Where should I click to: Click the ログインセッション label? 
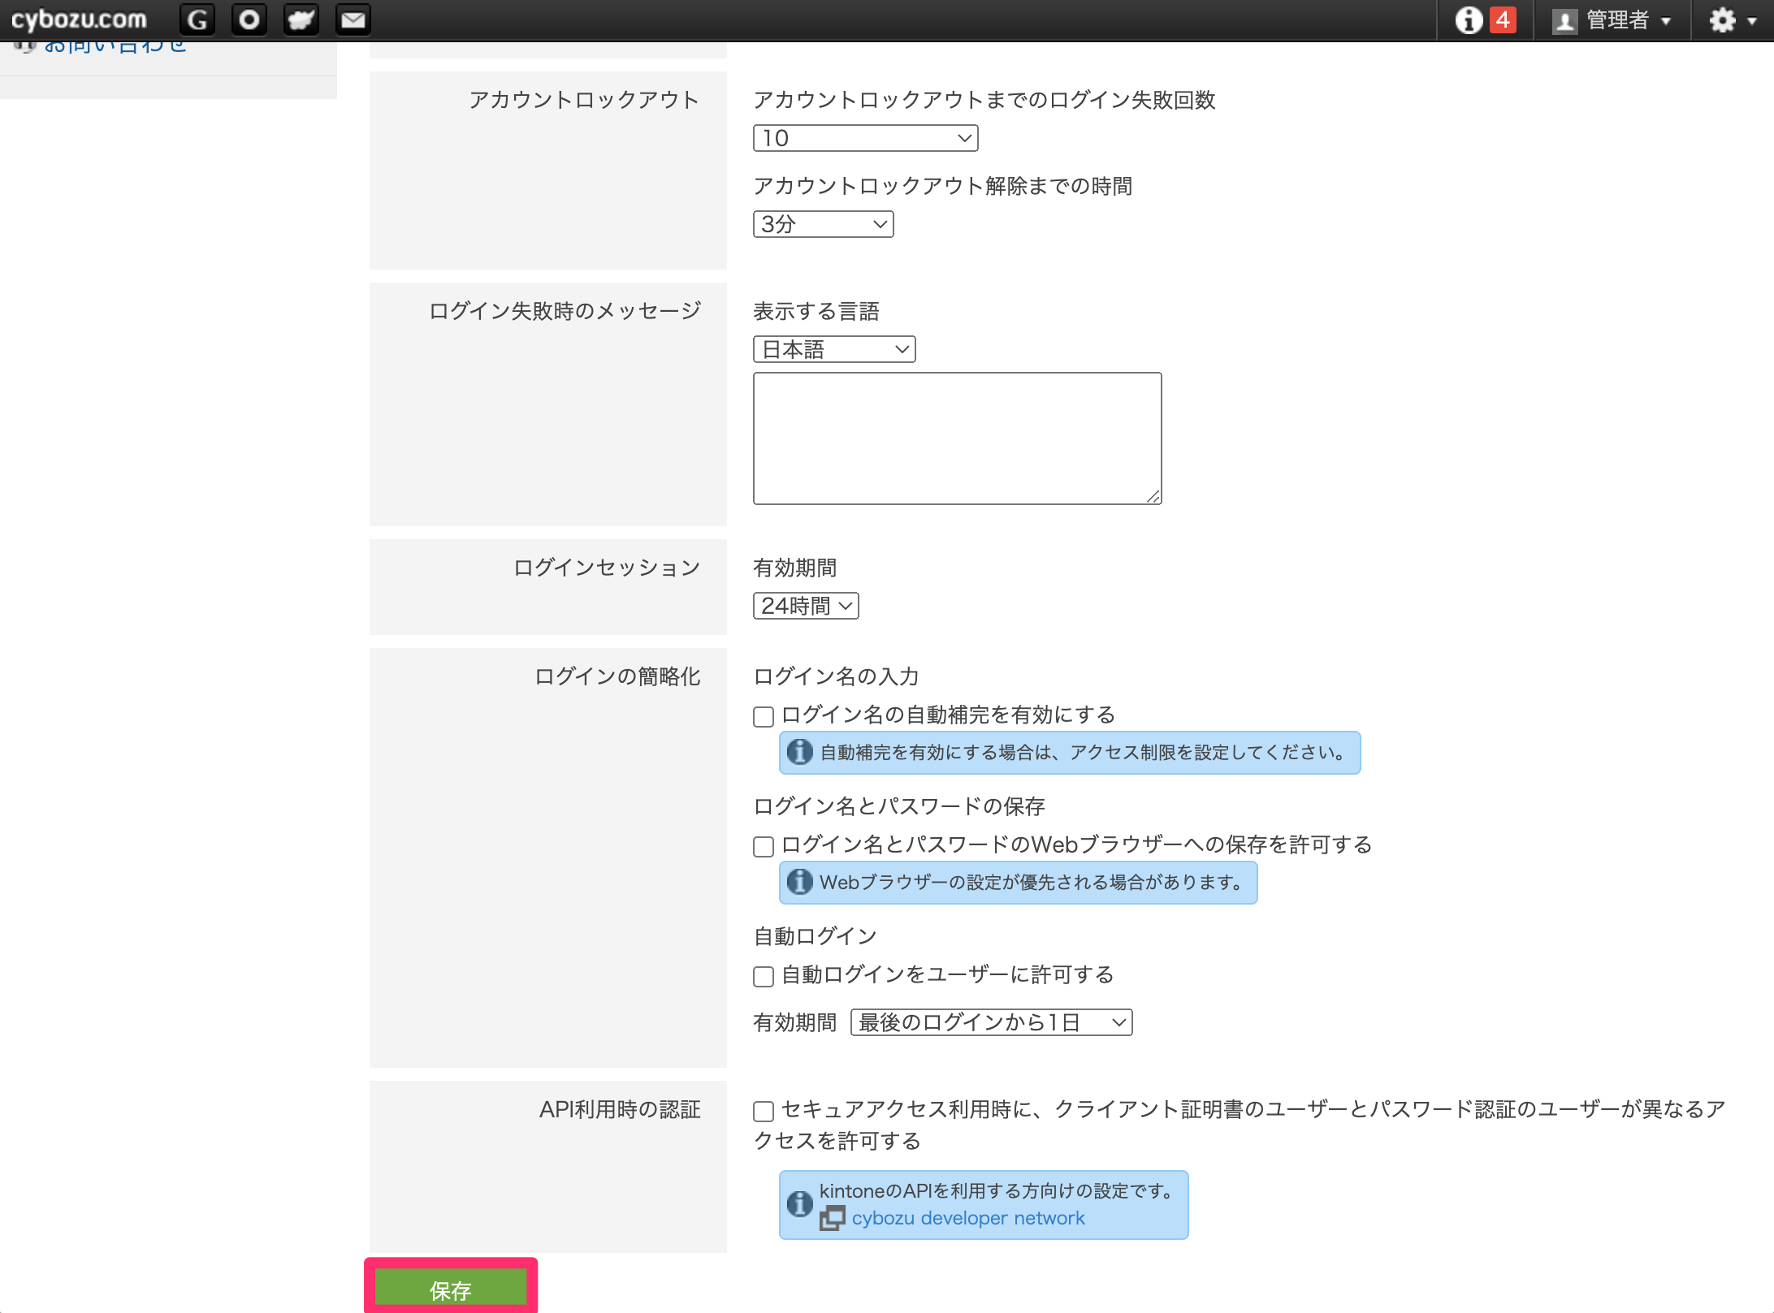pyautogui.click(x=607, y=568)
